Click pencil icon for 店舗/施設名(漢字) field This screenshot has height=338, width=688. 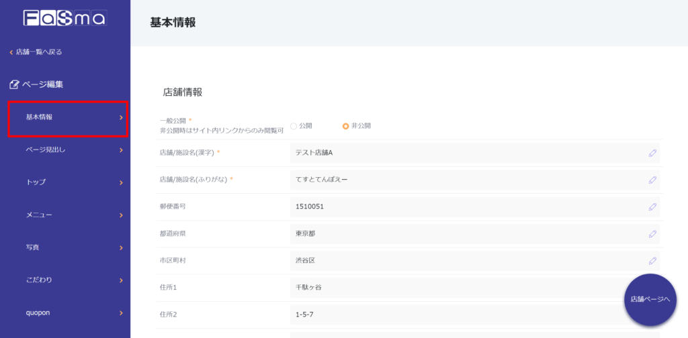click(x=652, y=153)
